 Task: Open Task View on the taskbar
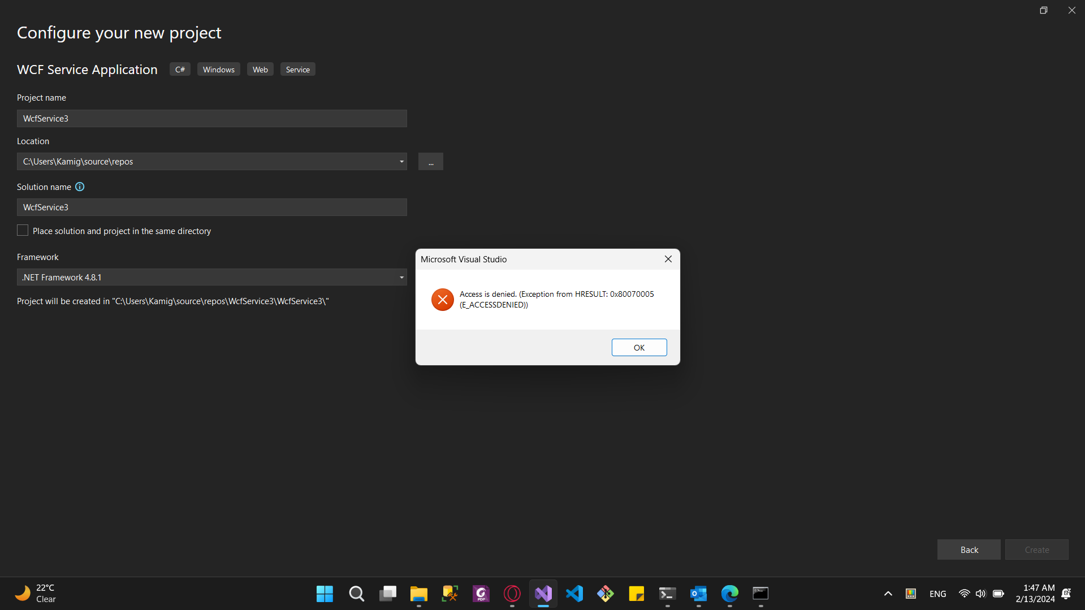[387, 594]
